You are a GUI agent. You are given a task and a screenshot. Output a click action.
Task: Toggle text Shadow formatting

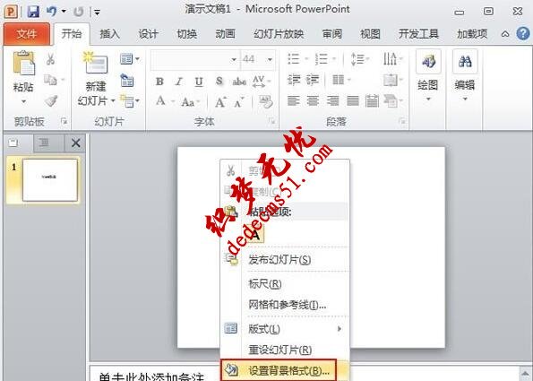[219, 82]
